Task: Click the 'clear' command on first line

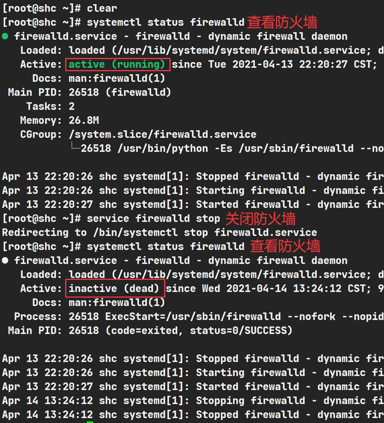Action: 102,8
